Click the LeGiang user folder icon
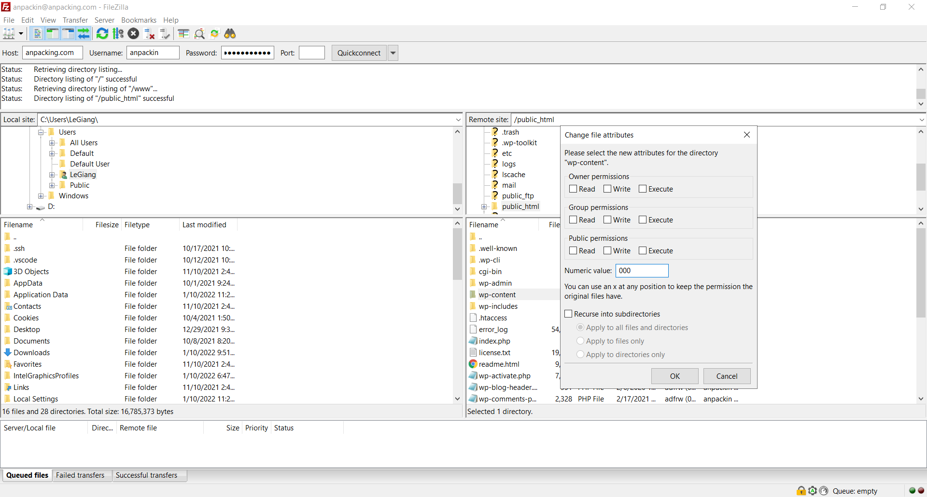This screenshot has width=927, height=497. [63, 175]
